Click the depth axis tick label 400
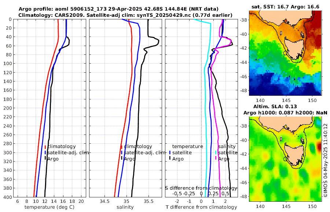This screenshot has height=212, width=330. (x=8, y=197)
